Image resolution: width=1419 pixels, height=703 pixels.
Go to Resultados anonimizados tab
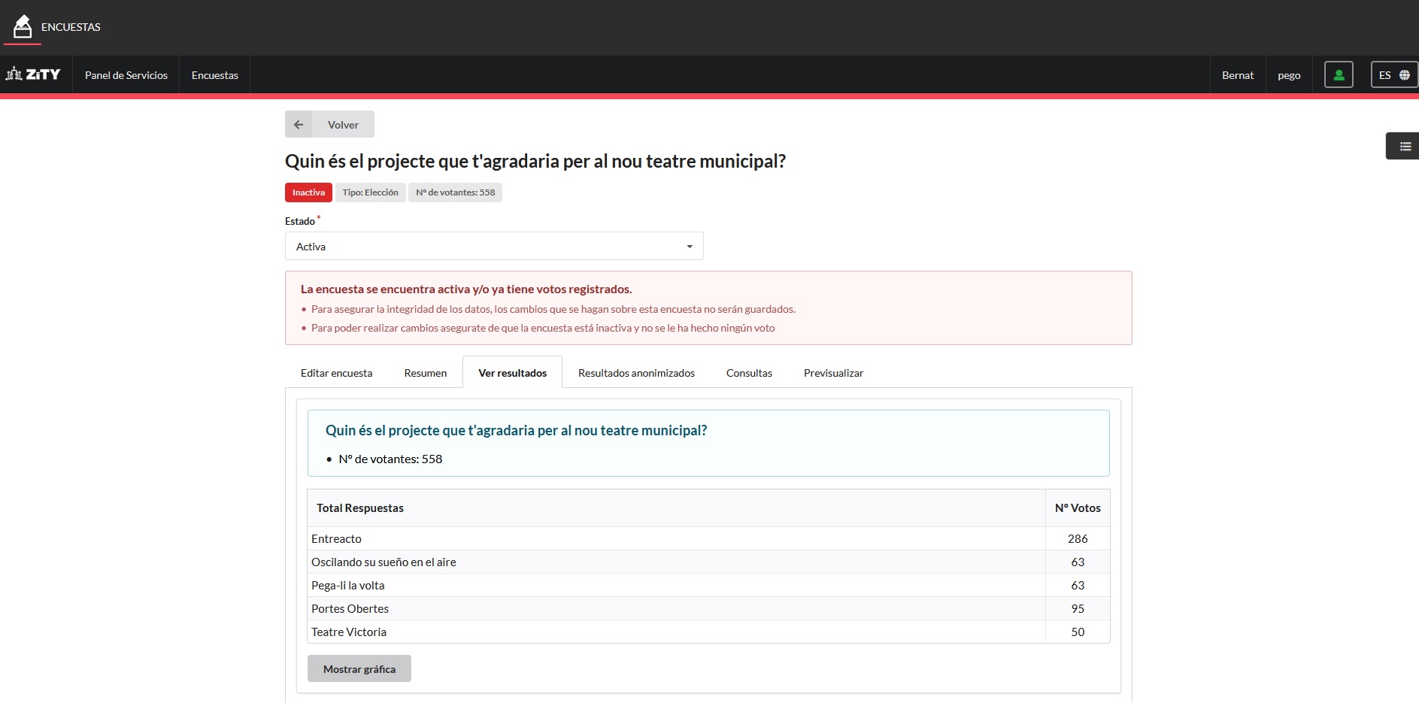(x=636, y=373)
